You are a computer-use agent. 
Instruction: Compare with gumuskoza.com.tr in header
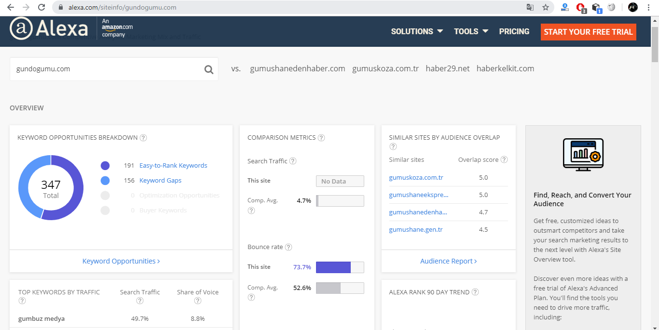coord(385,68)
